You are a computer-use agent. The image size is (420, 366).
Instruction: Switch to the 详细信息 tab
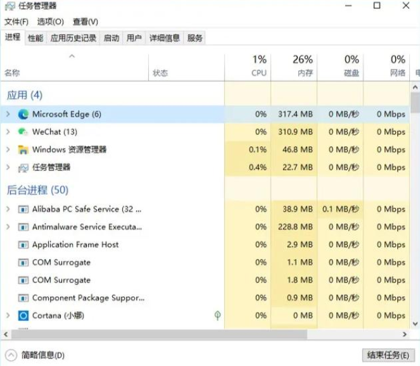[165, 38]
